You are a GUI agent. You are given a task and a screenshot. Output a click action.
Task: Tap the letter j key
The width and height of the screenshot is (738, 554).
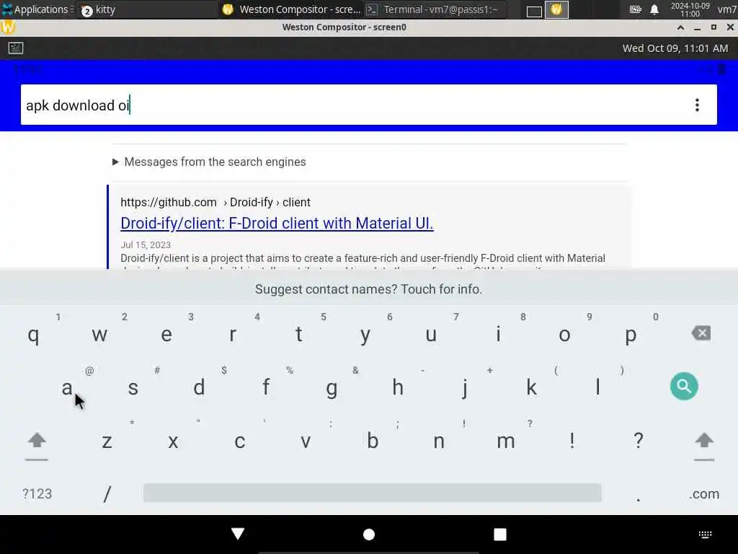[465, 389]
